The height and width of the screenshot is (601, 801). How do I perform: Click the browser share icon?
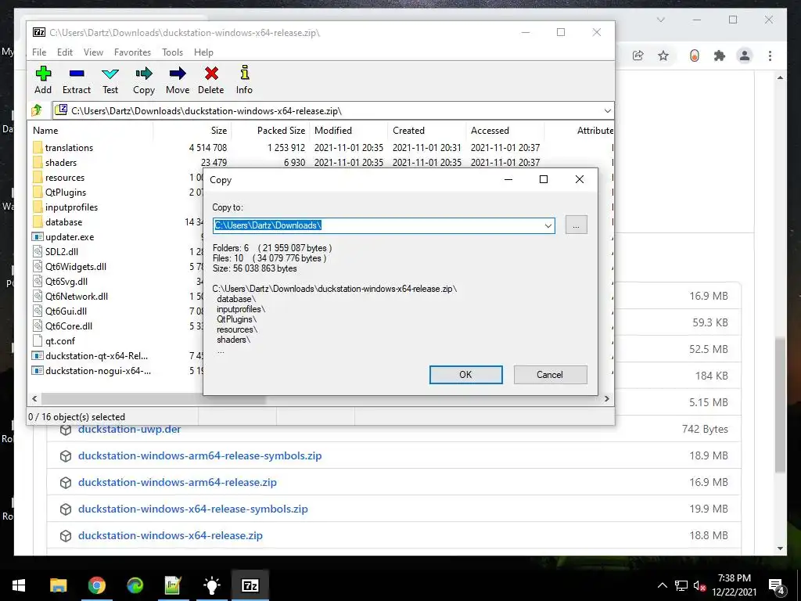click(x=638, y=56)
